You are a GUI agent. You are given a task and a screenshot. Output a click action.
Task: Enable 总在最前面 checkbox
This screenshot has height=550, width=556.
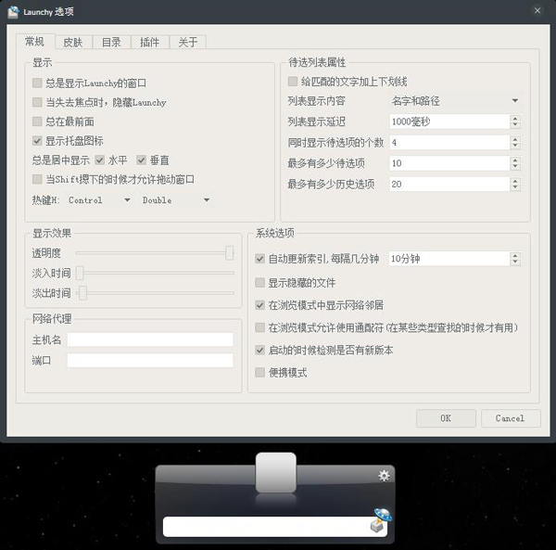(37, 122)
